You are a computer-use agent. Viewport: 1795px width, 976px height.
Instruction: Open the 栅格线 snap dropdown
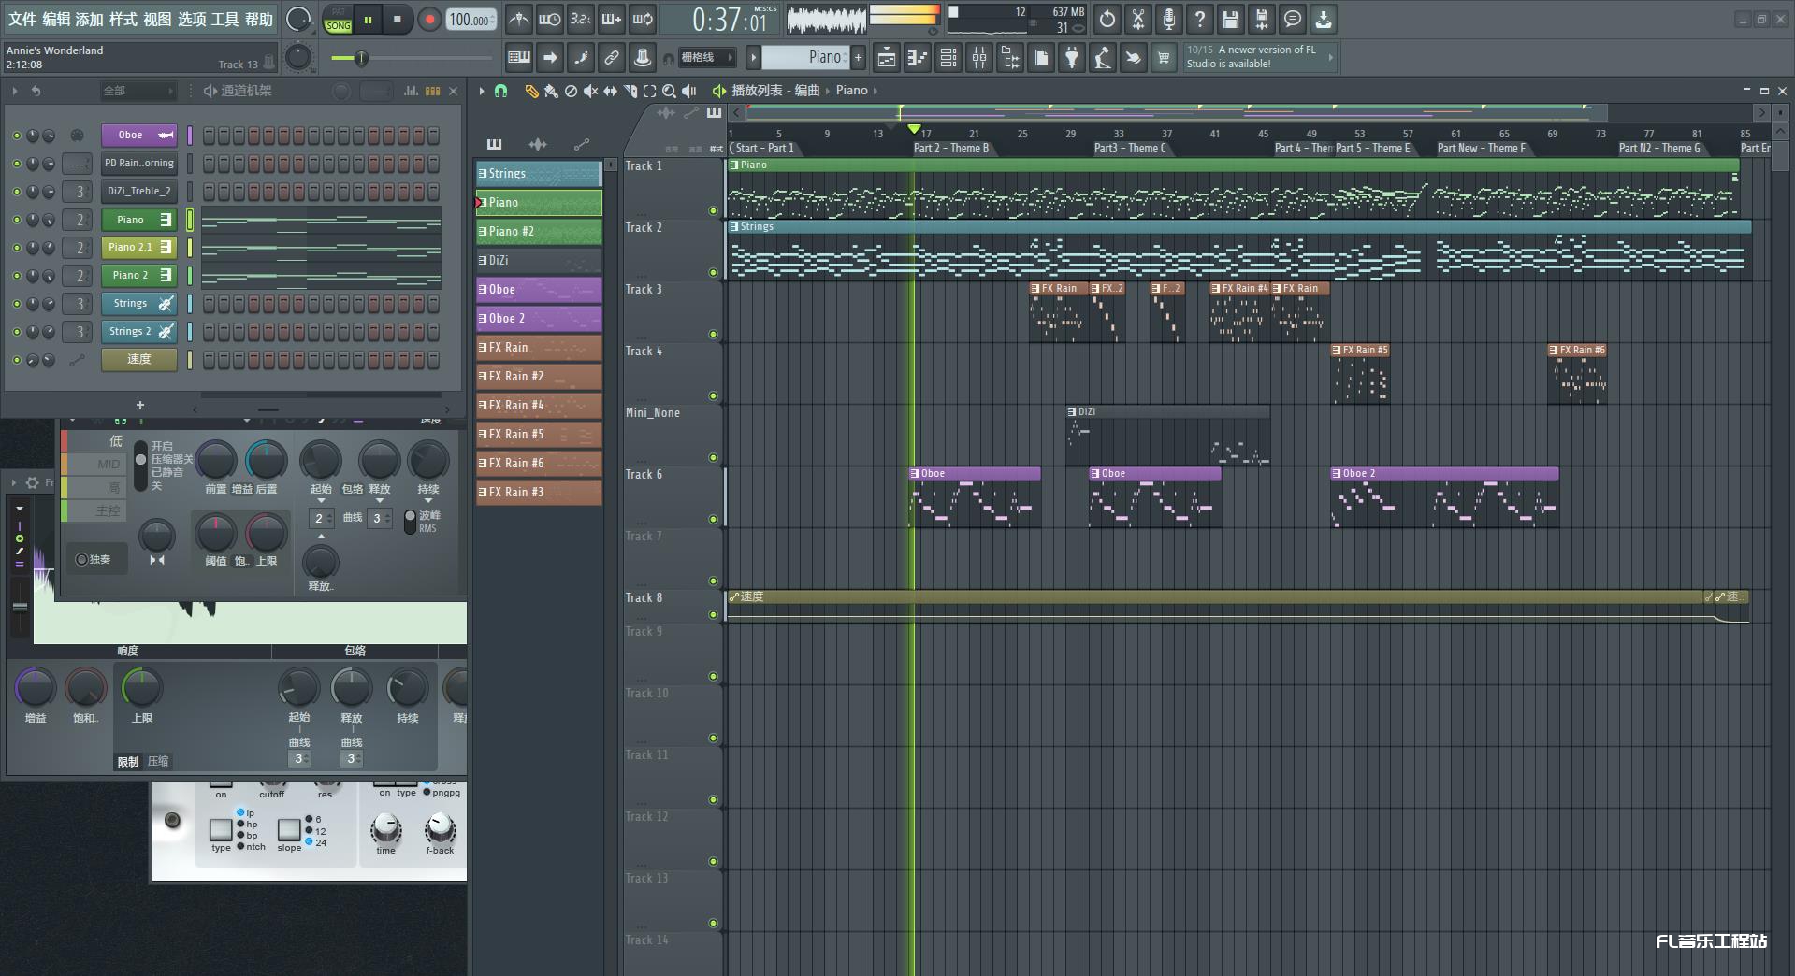coord(705,57)
